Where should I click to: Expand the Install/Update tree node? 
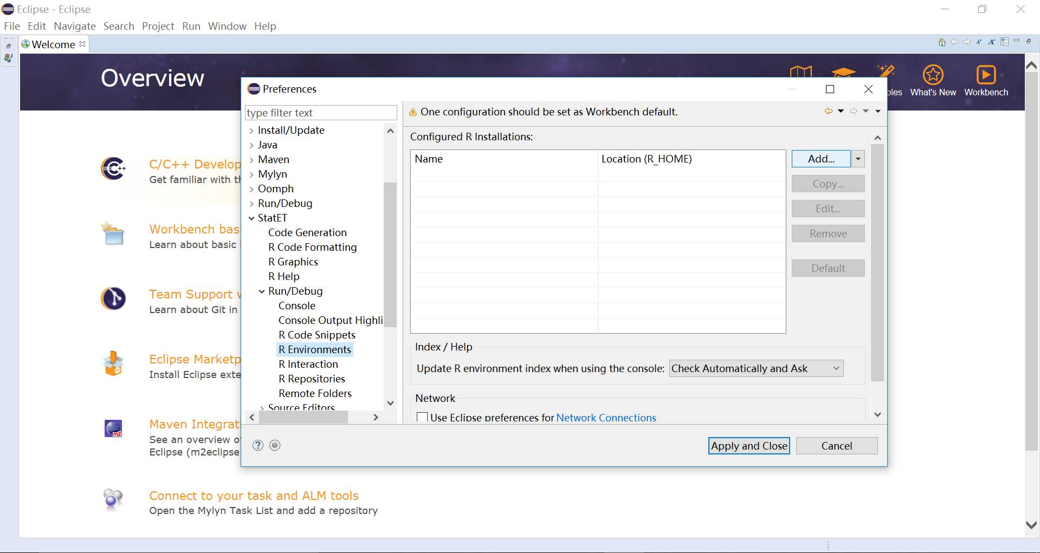[x=251, y=131]
